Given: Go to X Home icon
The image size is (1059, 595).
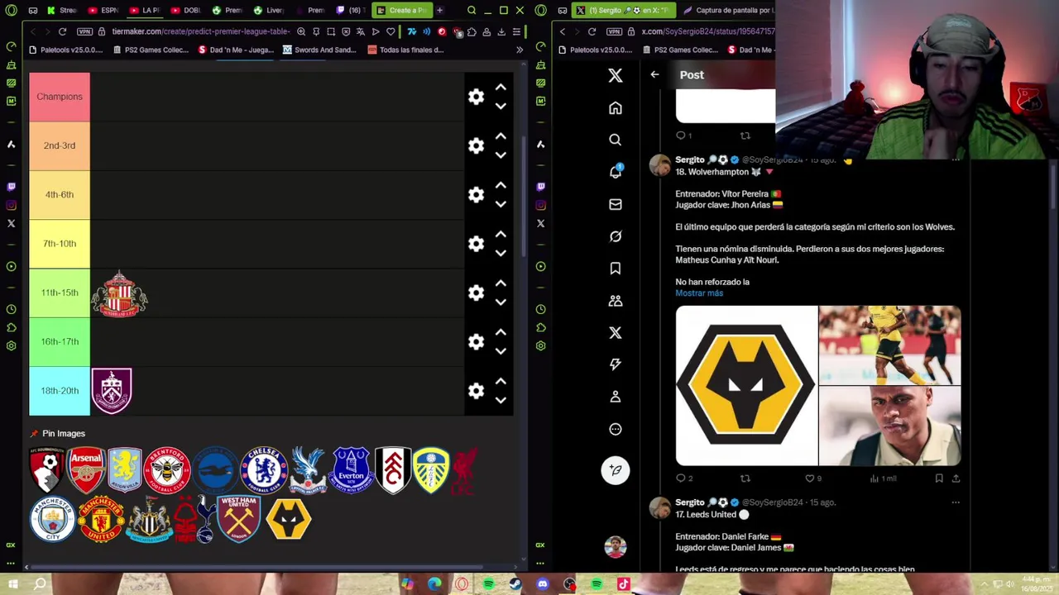Looking at the screenshot, I should [x=615, y=108].
